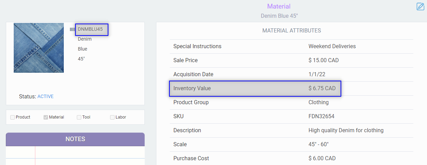Toggle the Material checkbox
This screenshot has height=165, width=427.
[46, 117]
